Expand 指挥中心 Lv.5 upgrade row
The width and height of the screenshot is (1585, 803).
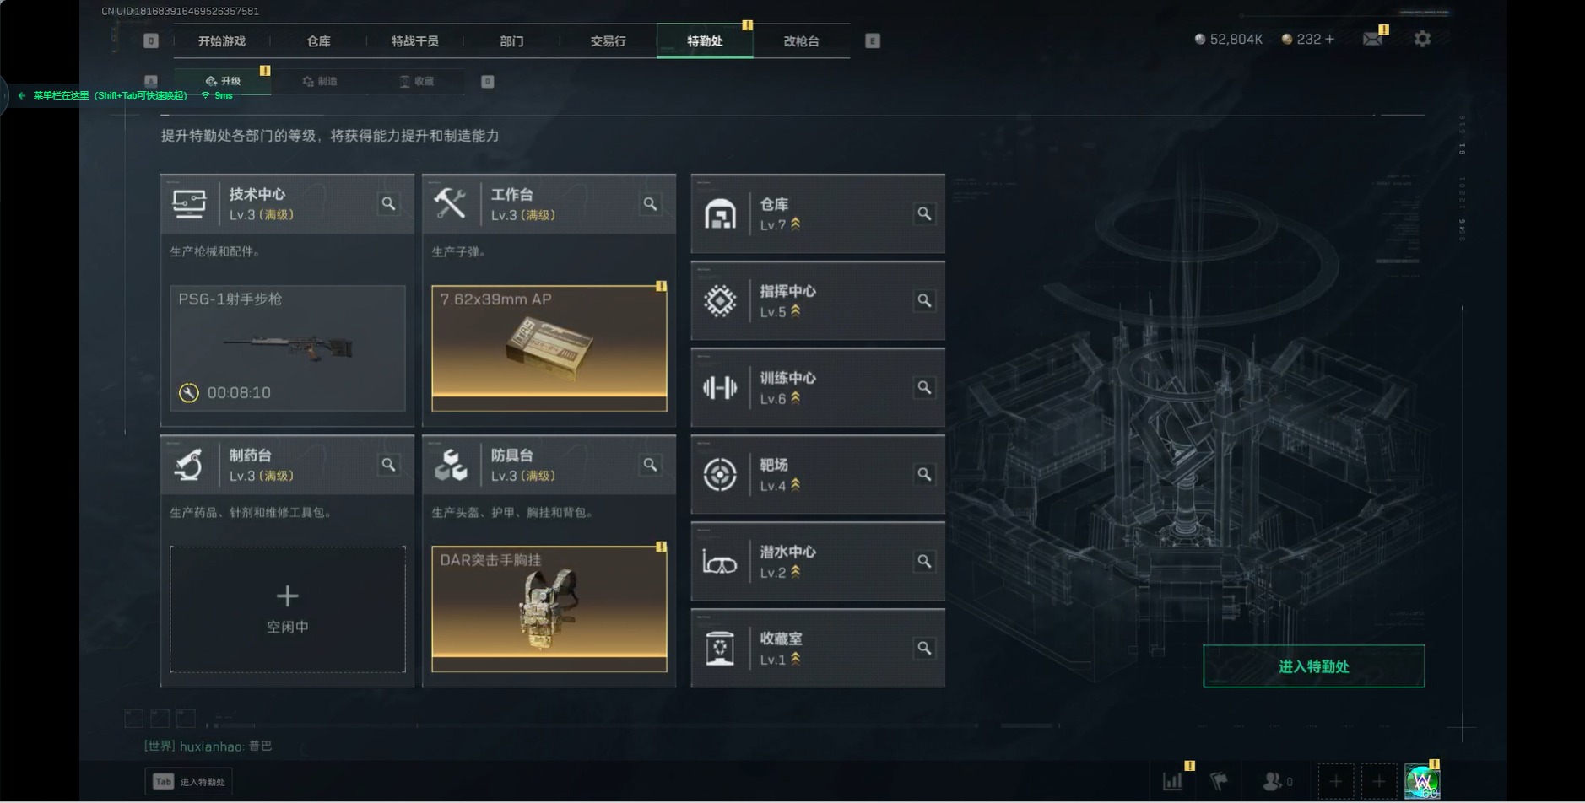(817, 301)
